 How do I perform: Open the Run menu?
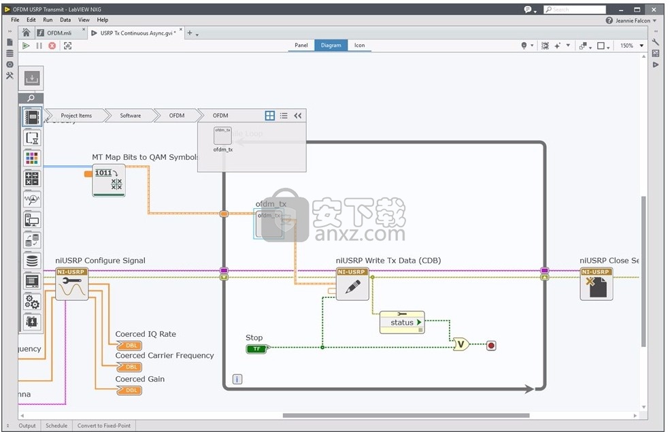coord(48,20)
